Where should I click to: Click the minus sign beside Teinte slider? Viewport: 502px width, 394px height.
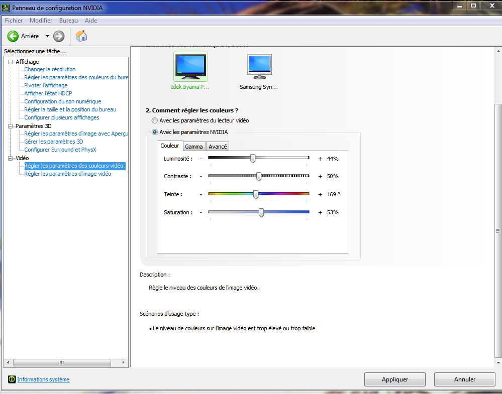pyautogui.click(x=201, y=194)
